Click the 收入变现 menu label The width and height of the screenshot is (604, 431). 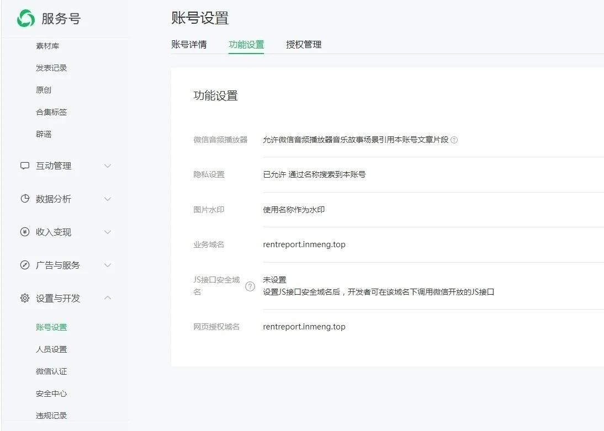[54, 232]
